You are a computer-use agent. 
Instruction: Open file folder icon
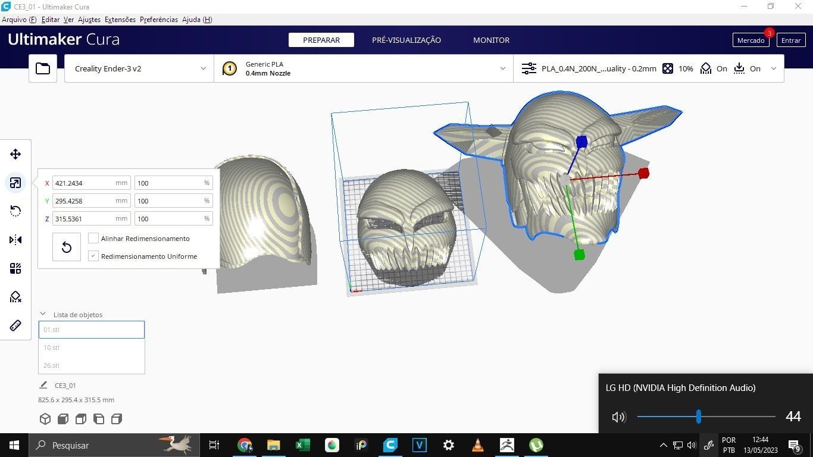coord(43,68)
